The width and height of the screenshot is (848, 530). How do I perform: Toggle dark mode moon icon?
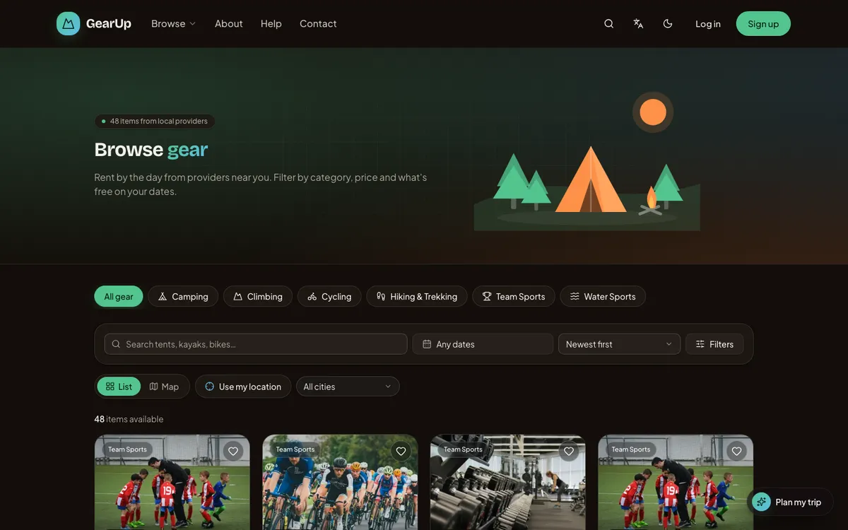[668, 23]
